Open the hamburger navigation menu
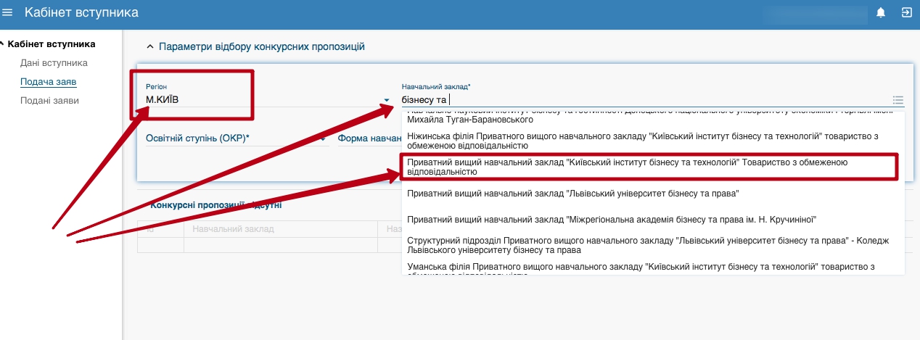Viewport: 920px width, 340px height. click(8, 12)
